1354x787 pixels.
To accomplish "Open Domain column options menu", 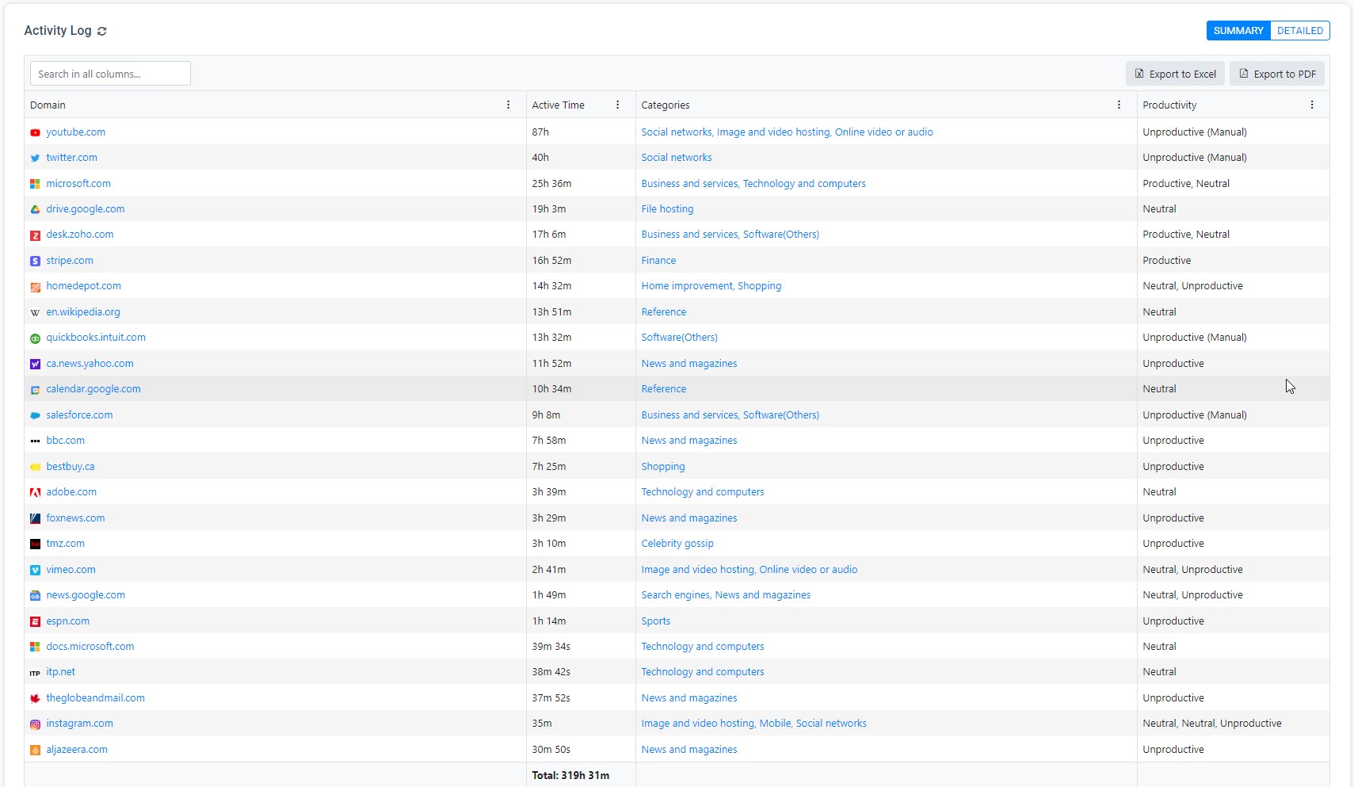I will pyautogui.click(x=509, y=105).
